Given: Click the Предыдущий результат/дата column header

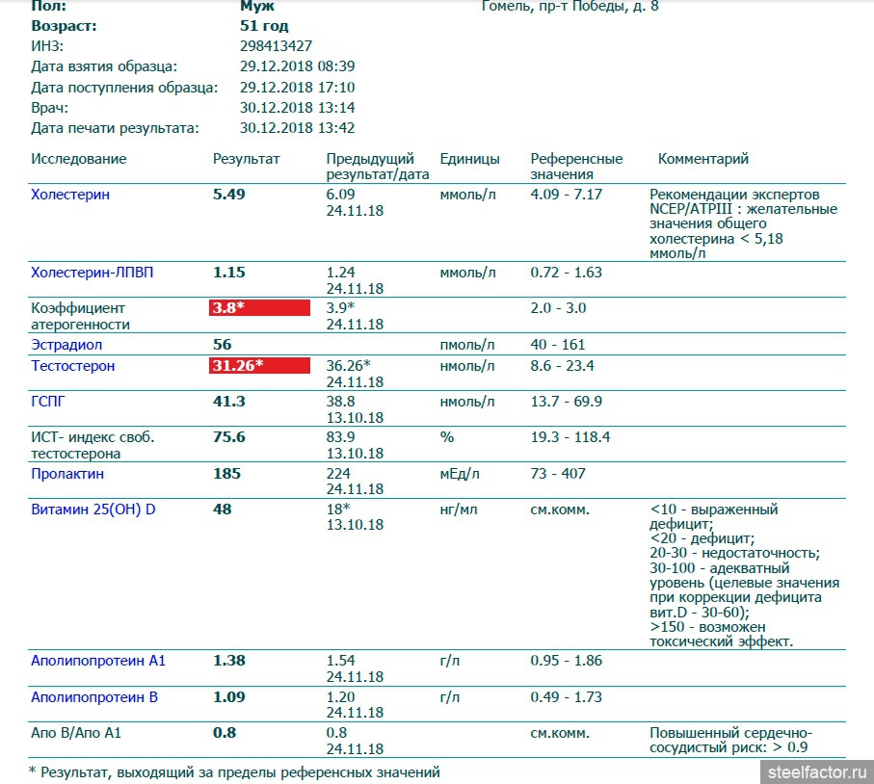Looking at the screenshot, I should click(378, 167).
